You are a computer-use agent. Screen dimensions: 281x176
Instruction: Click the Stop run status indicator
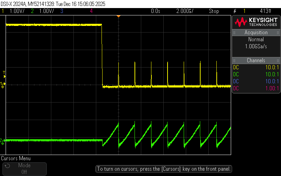(214, 11)
